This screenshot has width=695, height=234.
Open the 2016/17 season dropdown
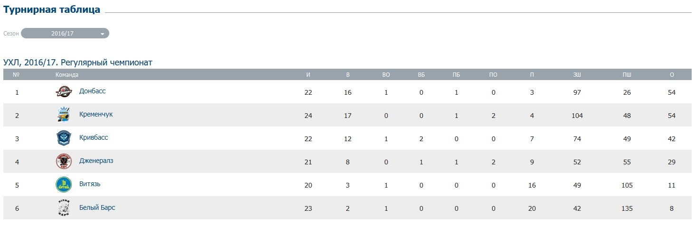(65, 33)
